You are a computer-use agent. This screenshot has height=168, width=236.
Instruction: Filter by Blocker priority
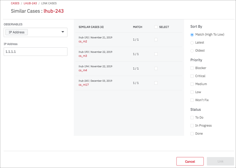point(192,68)
